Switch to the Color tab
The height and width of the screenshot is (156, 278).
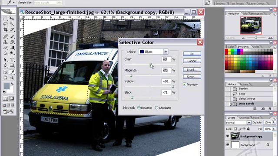pos(231,47)
